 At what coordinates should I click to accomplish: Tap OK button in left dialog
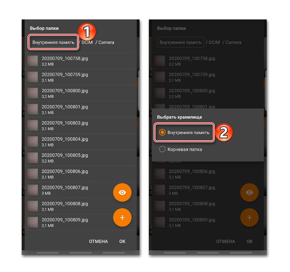(x=122, y=241)
